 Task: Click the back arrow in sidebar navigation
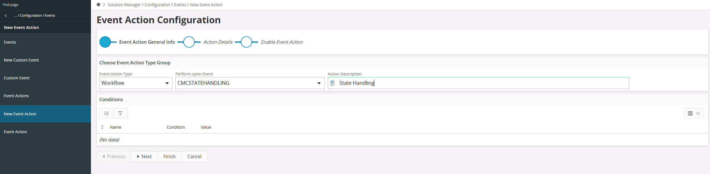click(6, 16)
